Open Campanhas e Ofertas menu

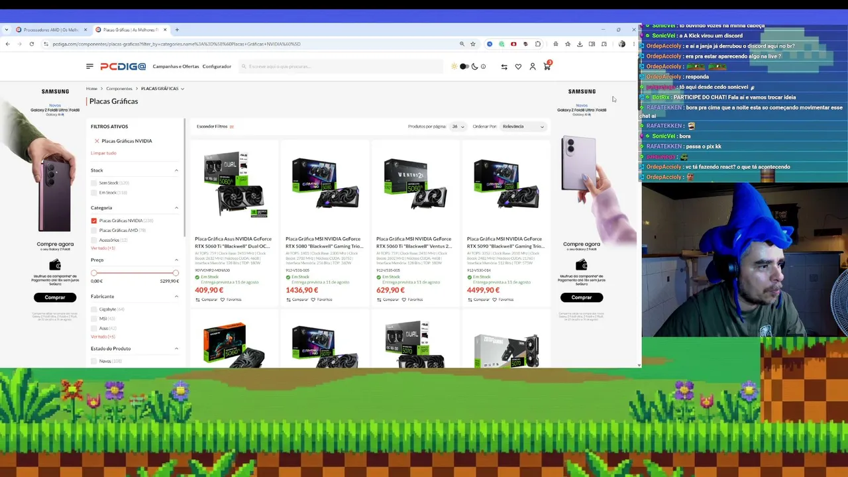tap(176, 66)
